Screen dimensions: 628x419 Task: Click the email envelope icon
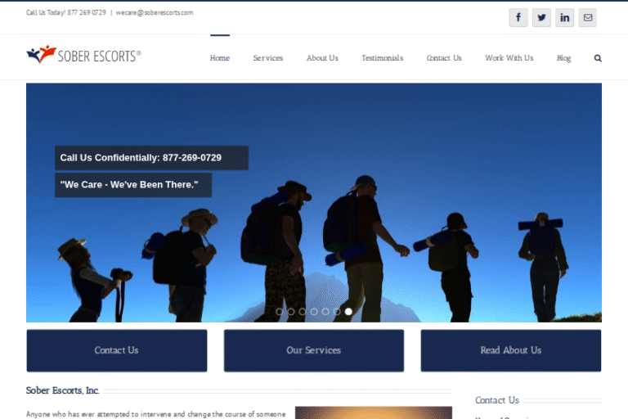[587, 18]
